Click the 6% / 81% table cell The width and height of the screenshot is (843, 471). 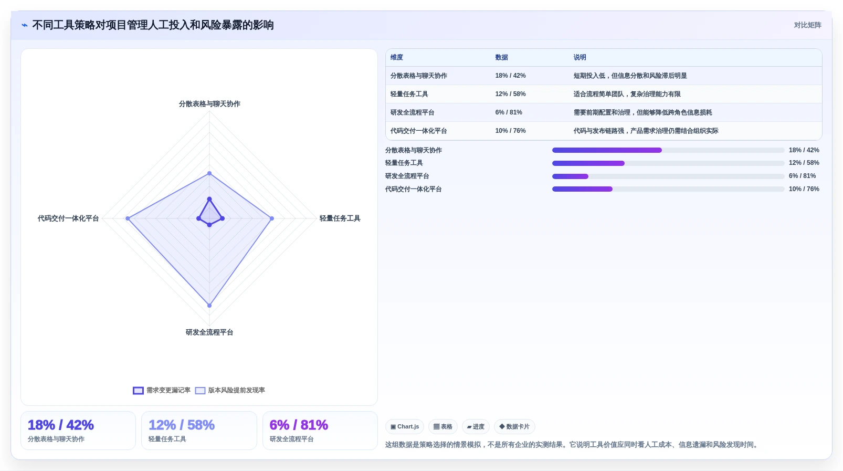click(509, 112)
